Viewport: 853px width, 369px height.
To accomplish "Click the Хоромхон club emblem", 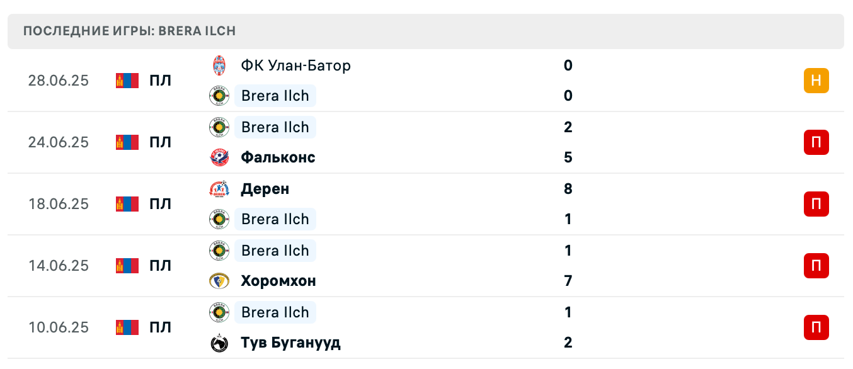I will 220,281.
